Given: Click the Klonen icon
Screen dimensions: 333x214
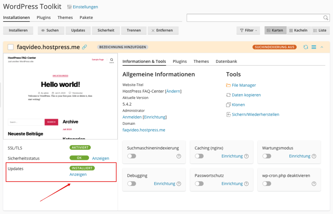Looking at the screenshot, I should coord(228,105).
